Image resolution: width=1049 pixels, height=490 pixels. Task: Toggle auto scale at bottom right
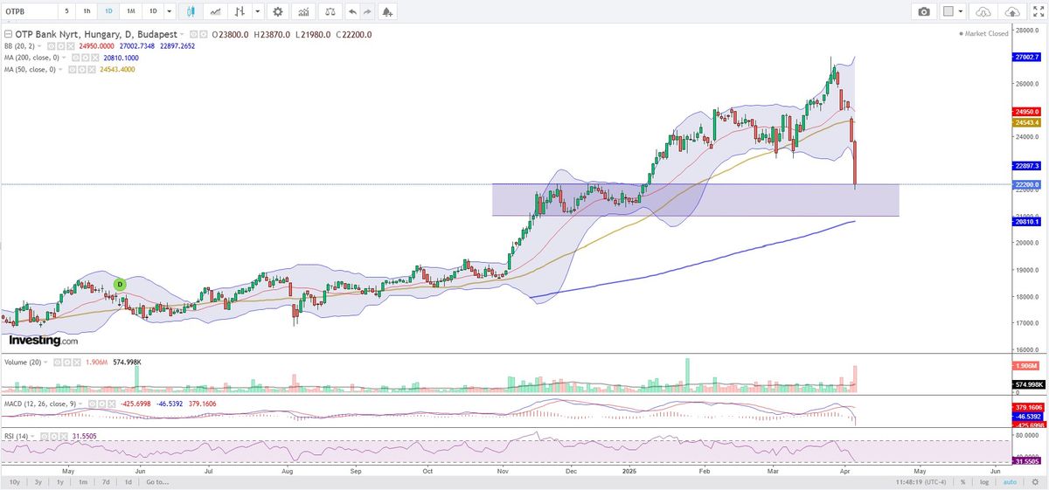1010,481
